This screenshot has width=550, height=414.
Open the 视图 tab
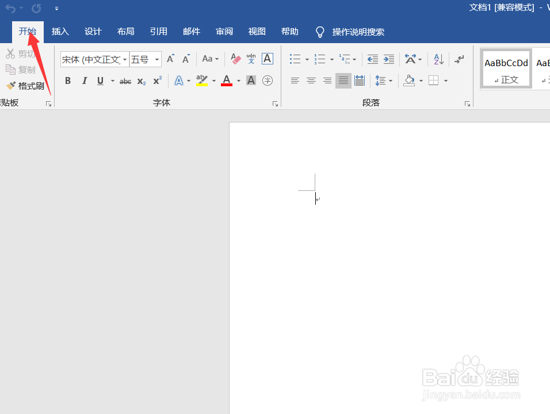tap(257, 32)
